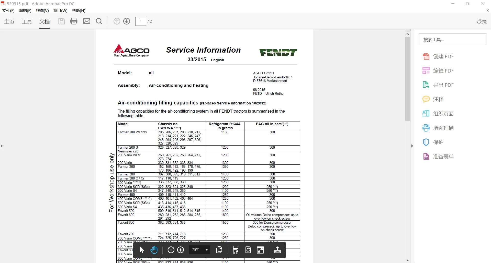Image resolution: width=491 pixels, height=263 pixels.
Task: Open Edit PDF tool
Action: coord(438,71)
